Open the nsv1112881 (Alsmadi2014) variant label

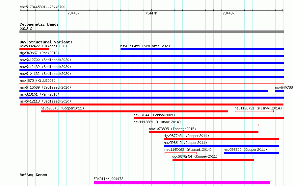tap(157, 122)
